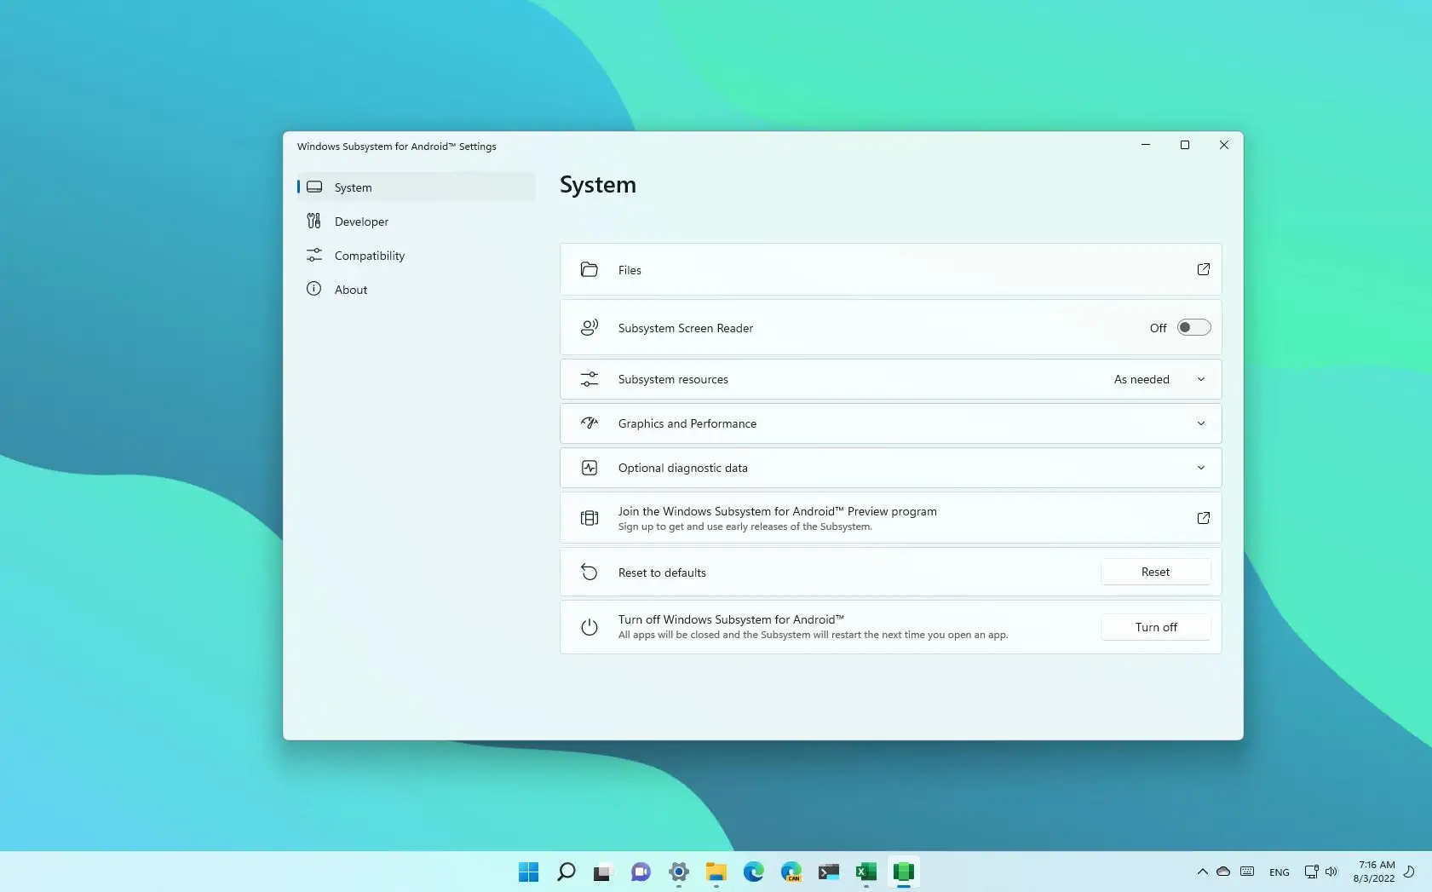The image size is (1432, 892).
Task: Open Files via the external link icon
Action: click(1203, 269)
